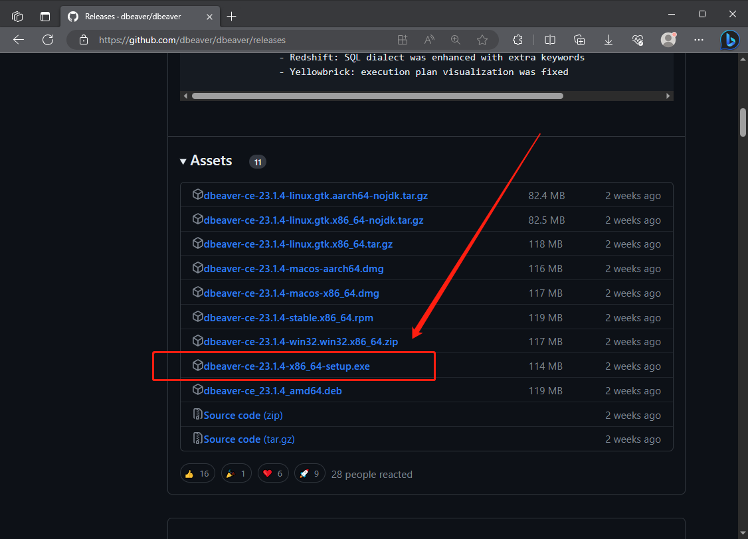Minimize the Edge window

tap(672, 15)
